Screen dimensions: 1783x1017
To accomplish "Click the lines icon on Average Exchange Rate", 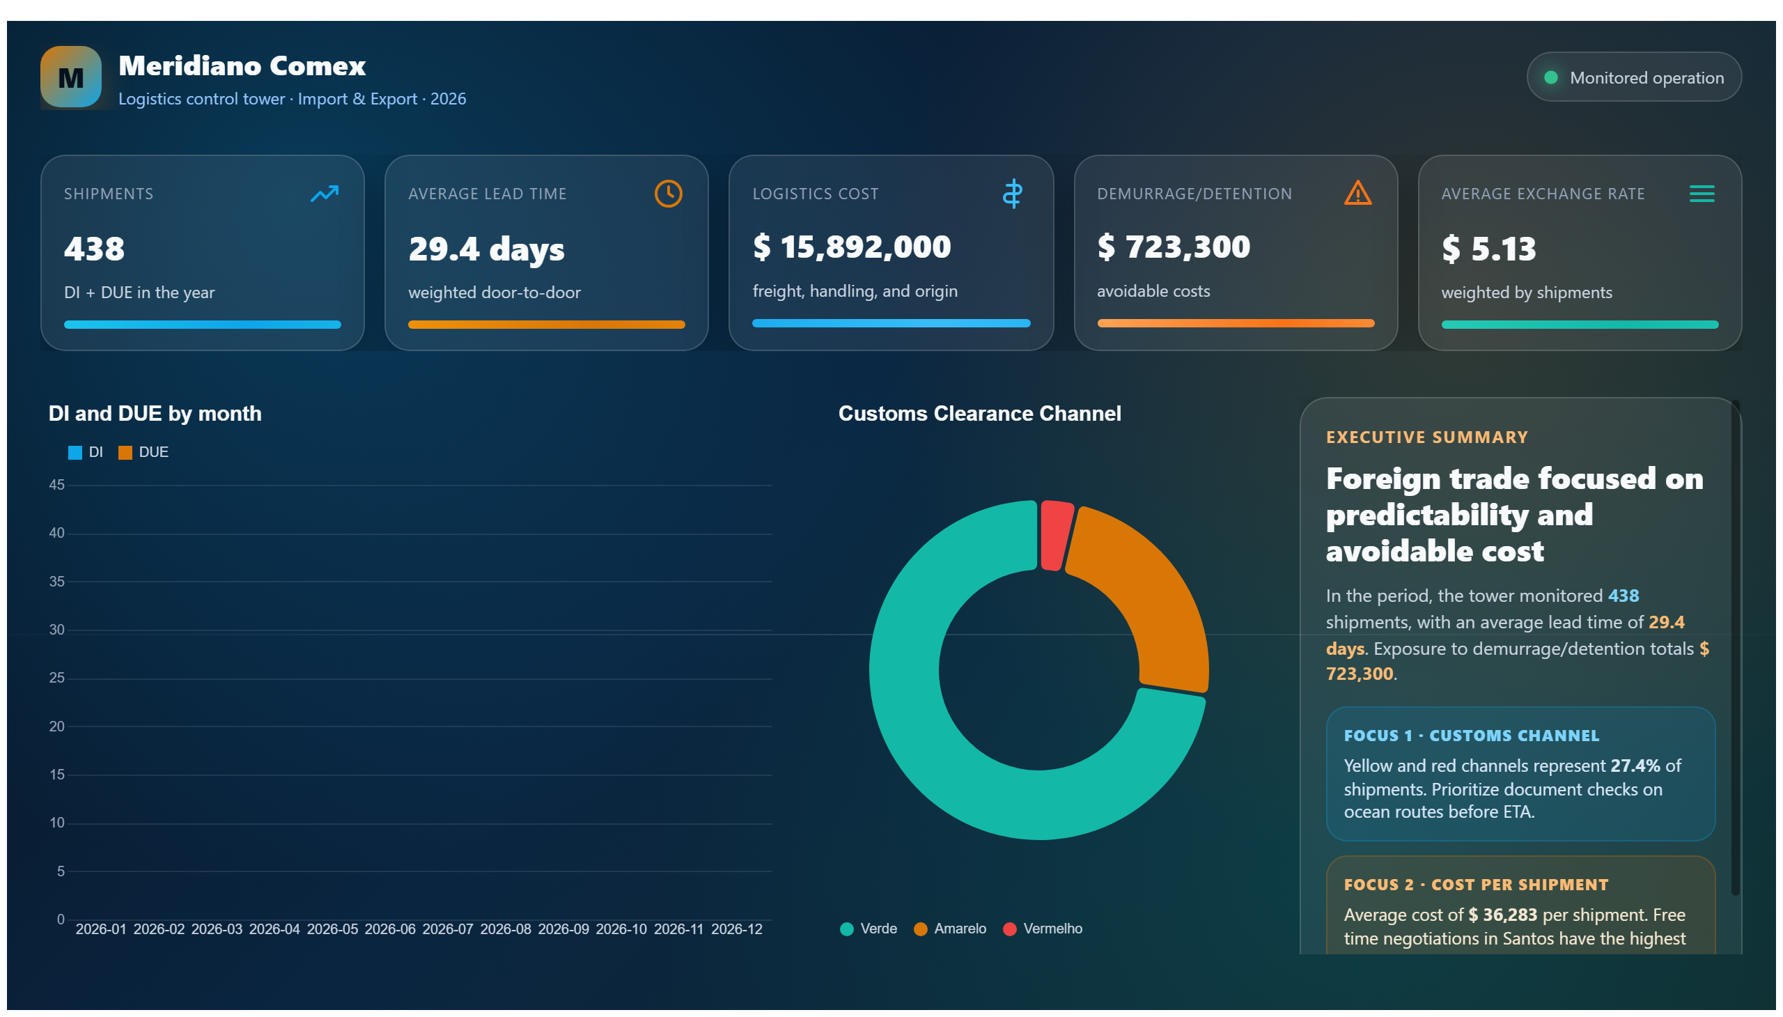I will pos(1702,194).
